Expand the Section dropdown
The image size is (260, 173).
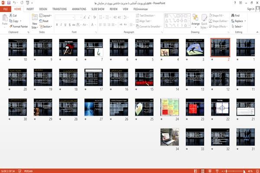(46, 26)
